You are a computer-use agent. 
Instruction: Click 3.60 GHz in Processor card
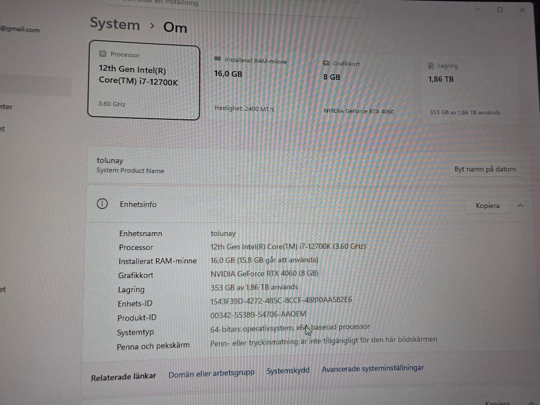(x=112, y=103)
